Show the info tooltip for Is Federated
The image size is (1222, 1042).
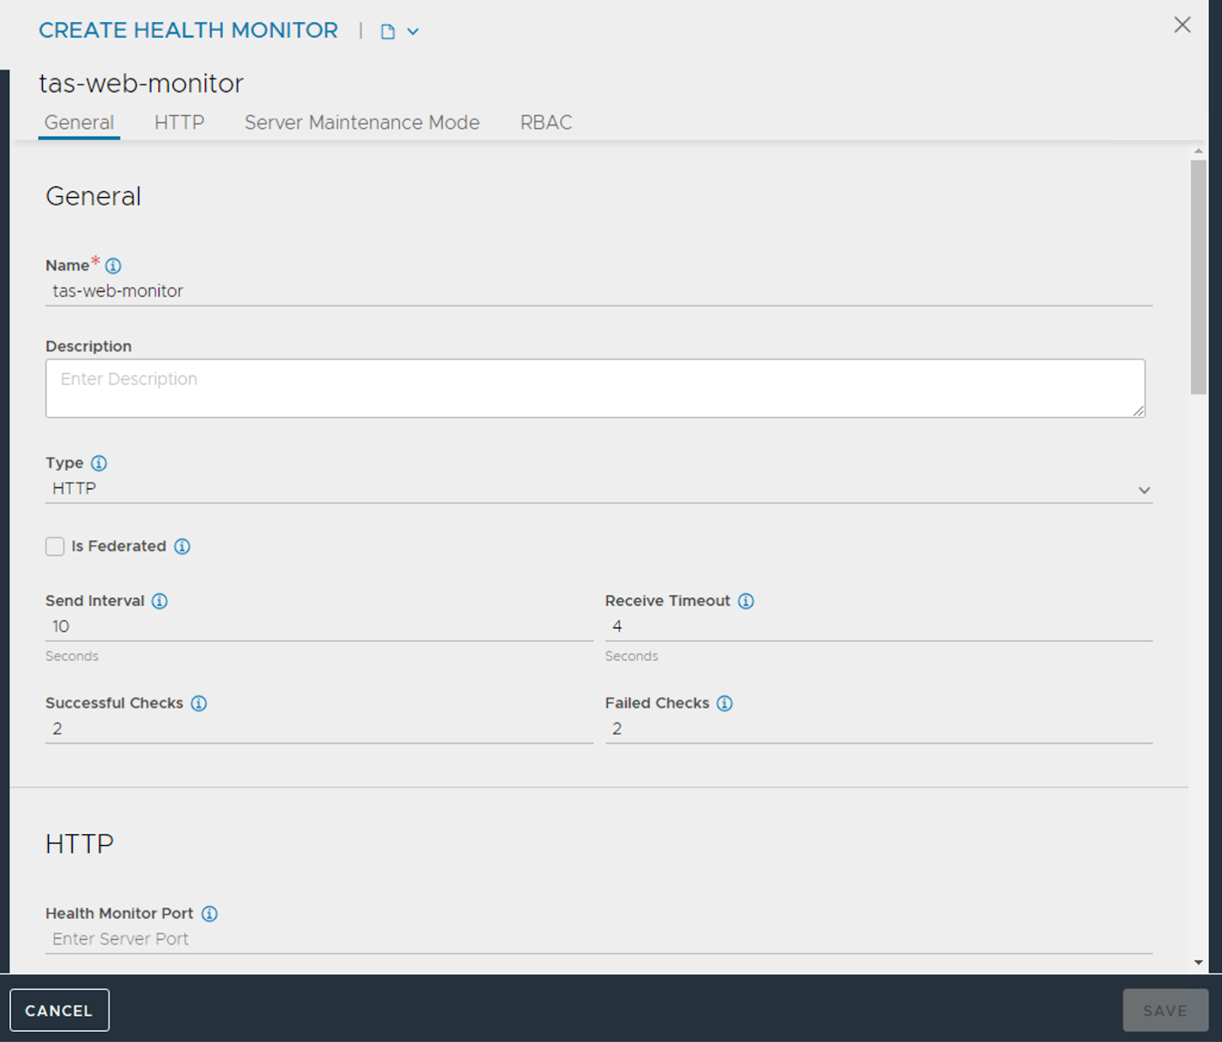(182, 547)
